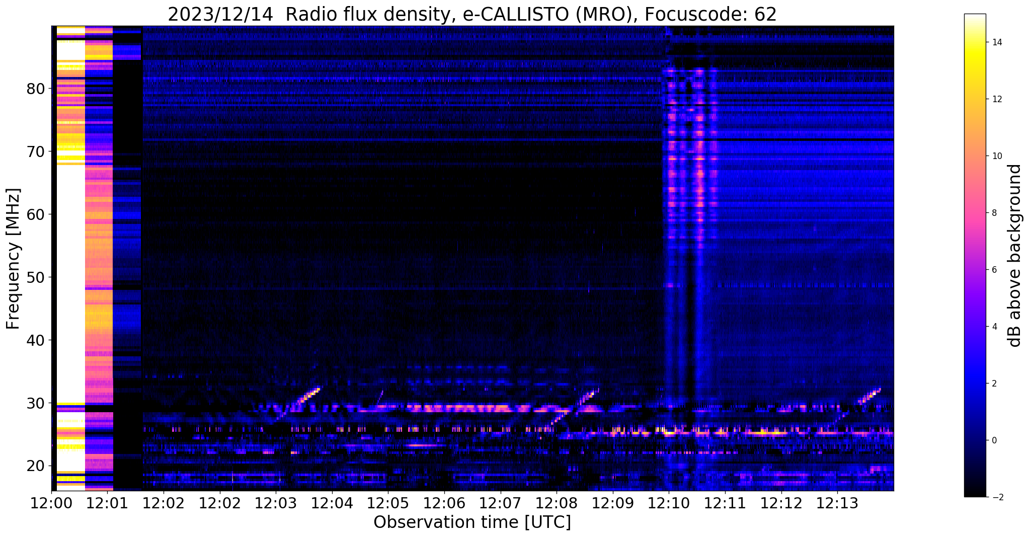Click the 12:07 time tick label
Viewport: 1030px width, 537px height.
coord(500,503)
